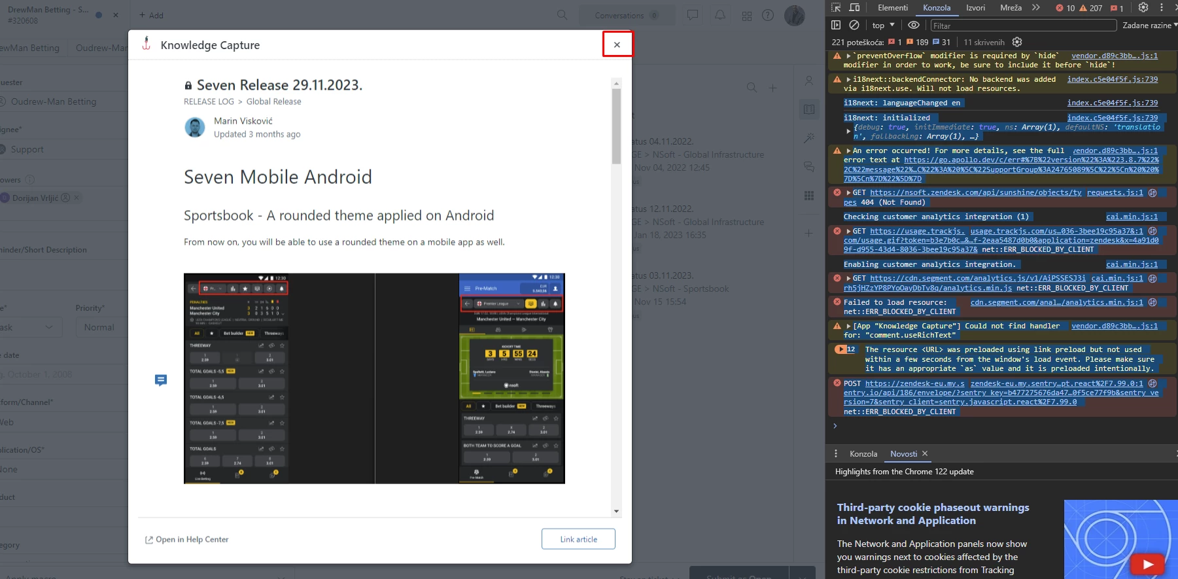Click the user profile avatar in top bar
Screen dimensions: 1178x579
point(795,15)
